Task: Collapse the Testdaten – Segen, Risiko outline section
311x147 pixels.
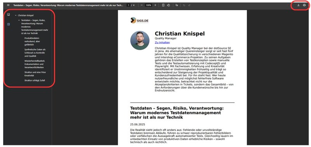Action: pyautogui.click(x=19, y=20)
